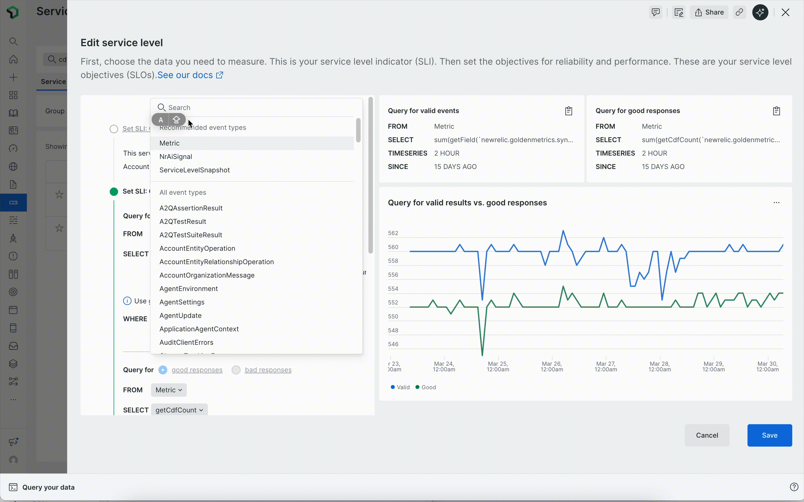Copy the good responses query
This screenshot has height=502, width=804.
776,111
